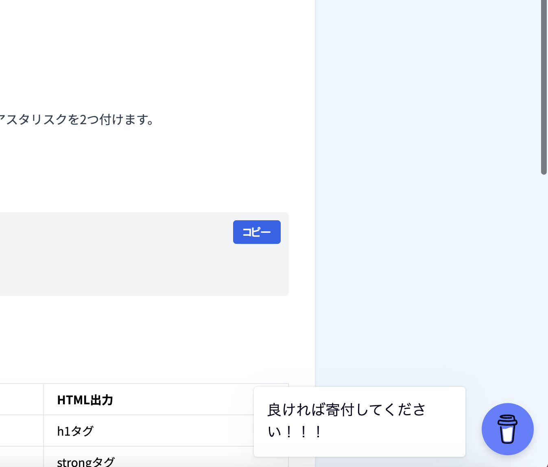Viewport: 548px width, 467px height.
Task: Click the scrollbar track below the thumb
Action: (x=544, y=285)
